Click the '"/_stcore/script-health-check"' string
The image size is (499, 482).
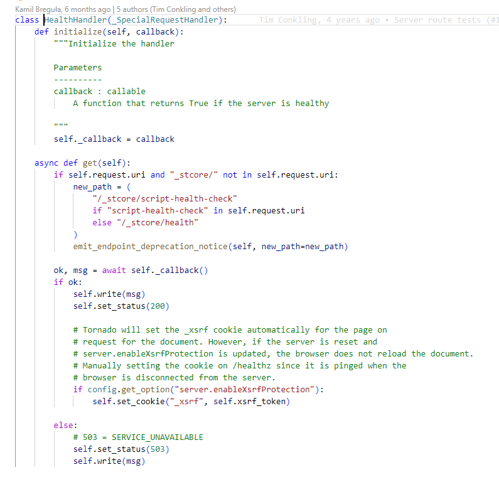click(x=164, y=199)
